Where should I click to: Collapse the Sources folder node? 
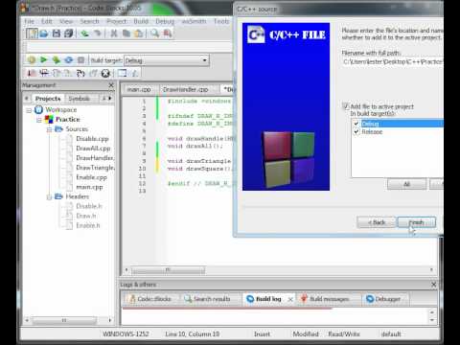(x=49, y=129)
